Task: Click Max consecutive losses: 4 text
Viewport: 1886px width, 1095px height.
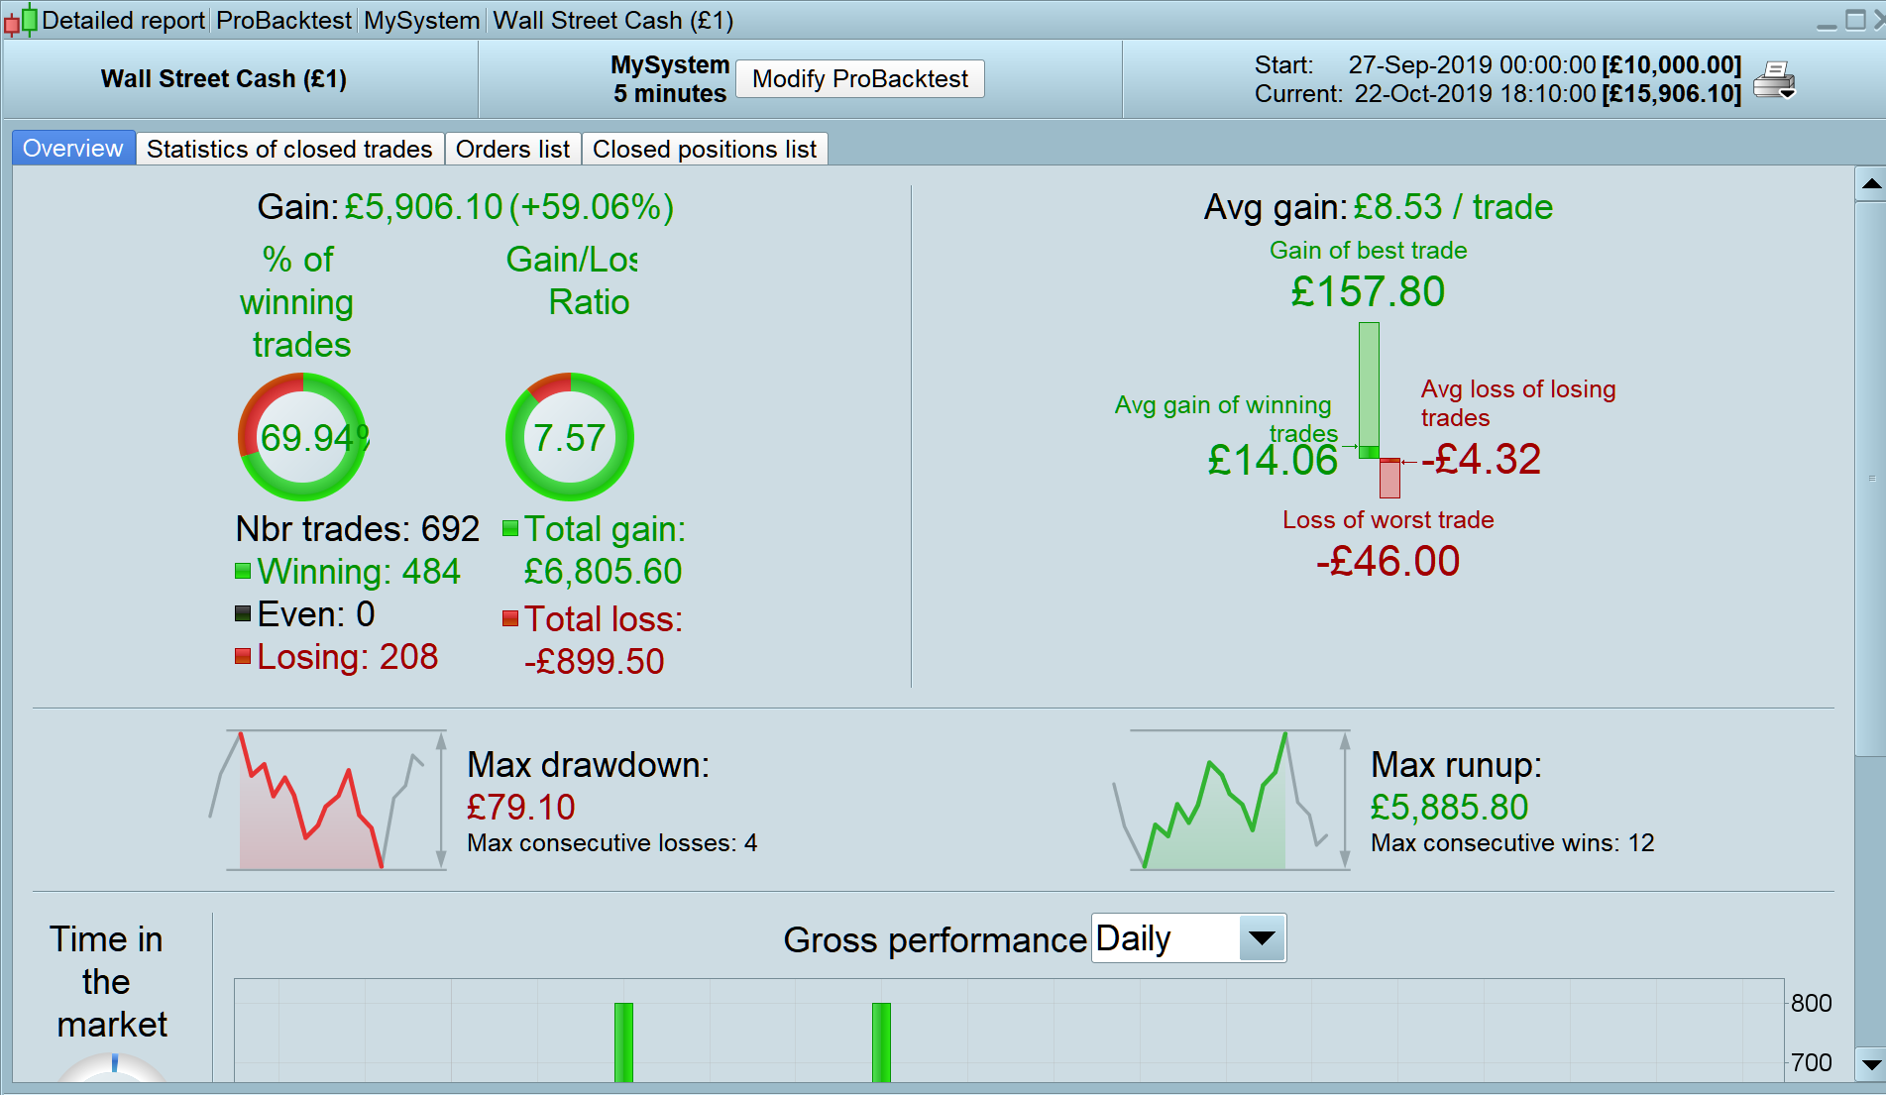Action: [x=612, y=843]
